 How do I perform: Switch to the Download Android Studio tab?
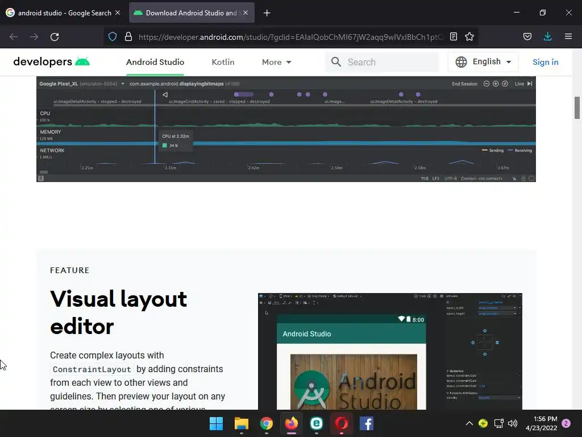pyautogui.click(x=192, y=13)
